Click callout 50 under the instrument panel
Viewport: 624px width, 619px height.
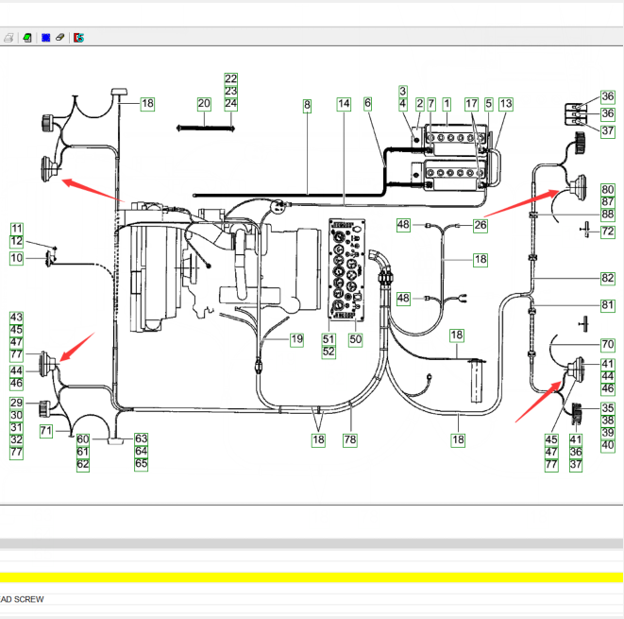[x=355, y=338]
